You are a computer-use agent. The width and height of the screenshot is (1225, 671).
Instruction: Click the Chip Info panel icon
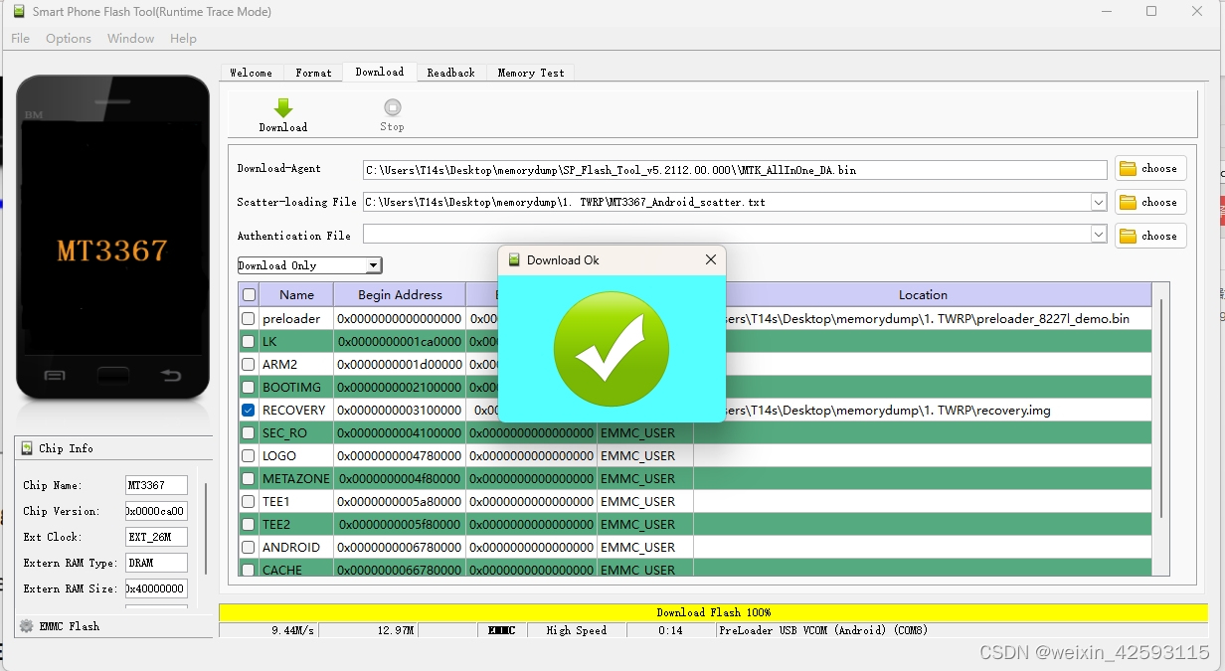tap(28, 448)
